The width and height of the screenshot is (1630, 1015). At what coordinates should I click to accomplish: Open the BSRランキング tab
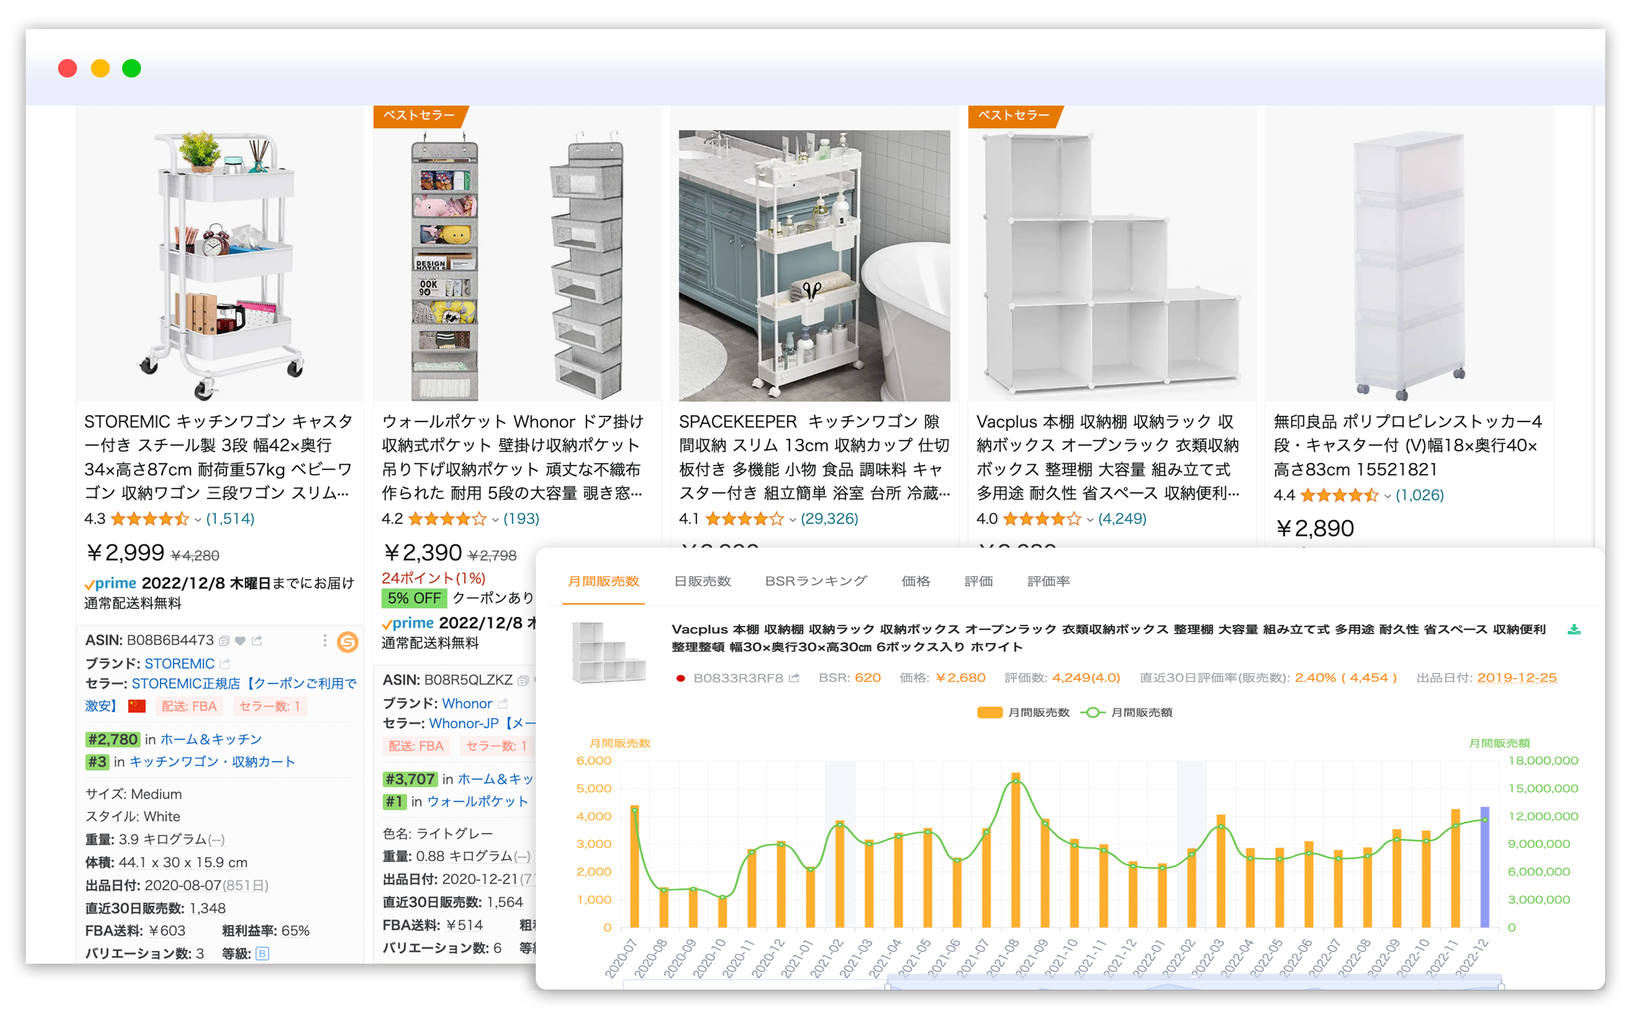[x=816, y=581]
